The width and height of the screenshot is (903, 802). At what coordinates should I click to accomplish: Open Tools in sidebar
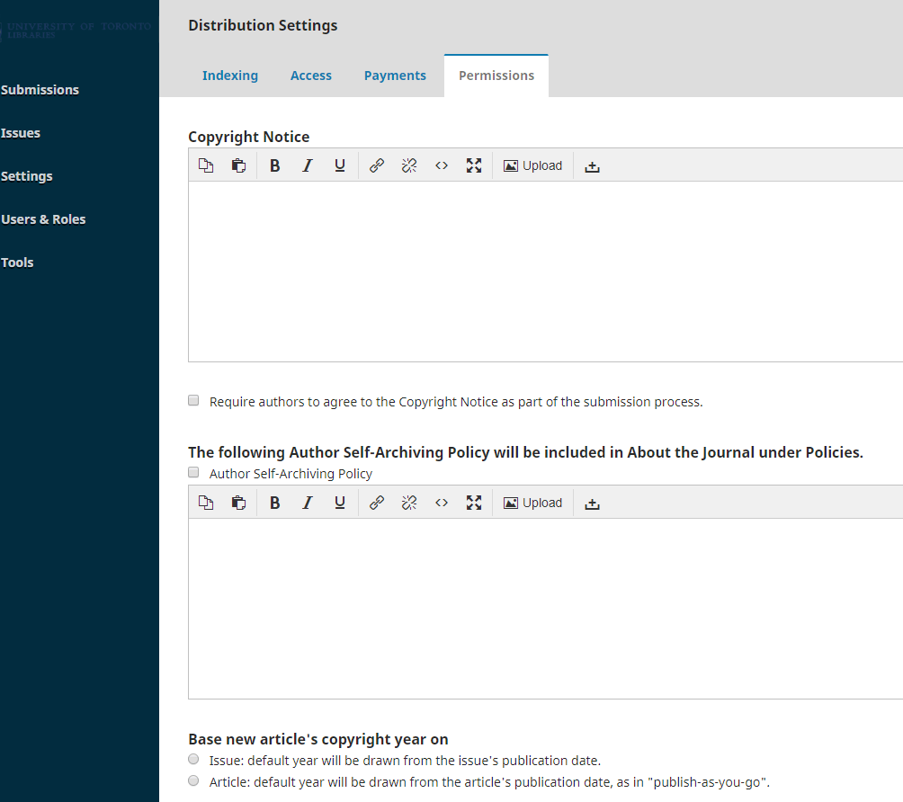click(17, 263)
